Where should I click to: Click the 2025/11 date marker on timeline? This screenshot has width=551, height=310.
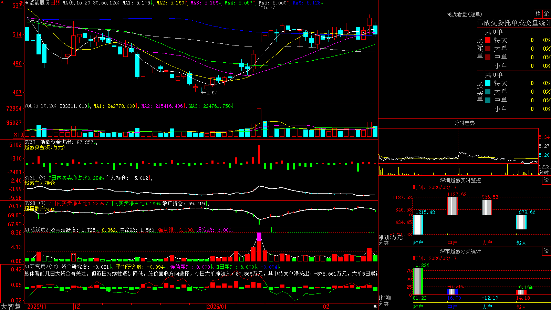[37, 307]
